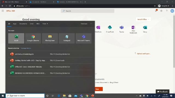
Task: Select the Web search filter tab
Action: pyautogui.click(x=38, y=24)
